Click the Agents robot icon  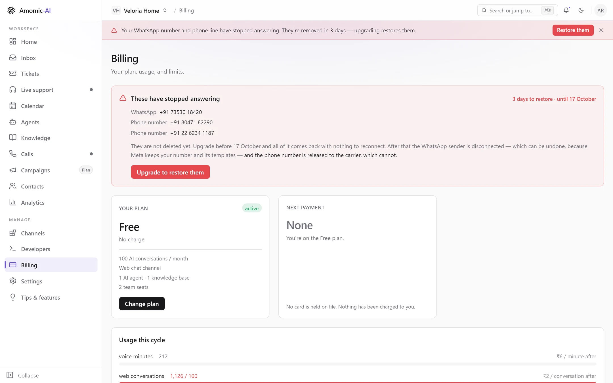coord(12,122)
